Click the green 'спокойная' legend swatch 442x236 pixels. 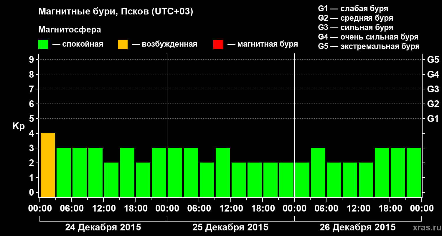[43, 45]
